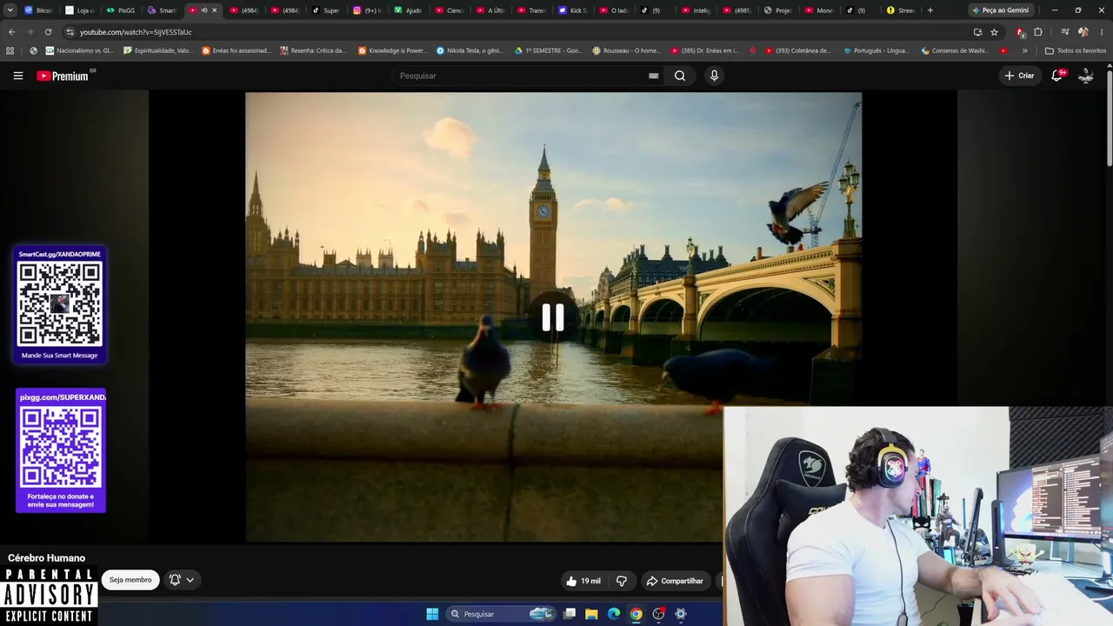Start voice search with the microphone
Viewport: 1113px width, 626px height.
coord(714,76)
